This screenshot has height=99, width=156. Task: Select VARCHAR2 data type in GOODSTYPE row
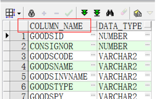point(124,87)
